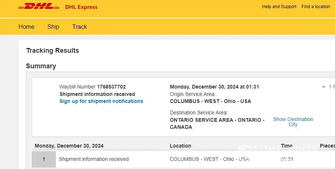This screenshot has height=169, width=335.
Task: Click the Location column header
Action: [180, 146]
